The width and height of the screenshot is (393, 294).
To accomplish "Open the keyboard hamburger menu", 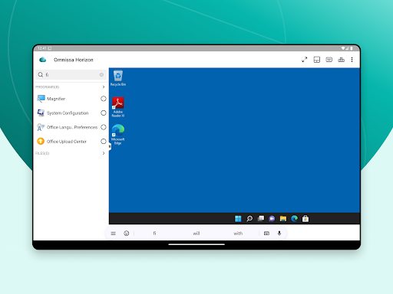I will click(x=114, y=234).
